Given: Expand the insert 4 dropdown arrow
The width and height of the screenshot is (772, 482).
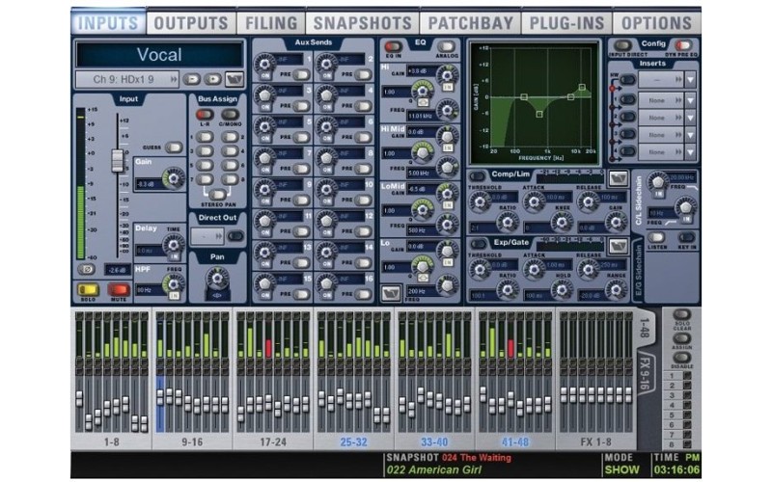Looking at the screenshot, I should point(691,152).
